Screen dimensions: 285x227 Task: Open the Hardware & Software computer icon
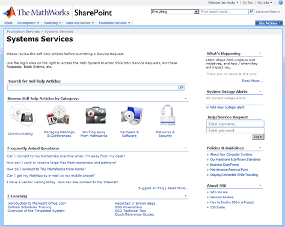pyautogui.click(x=132, y=115)
